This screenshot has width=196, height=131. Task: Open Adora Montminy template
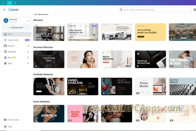[x=117, y=59]
